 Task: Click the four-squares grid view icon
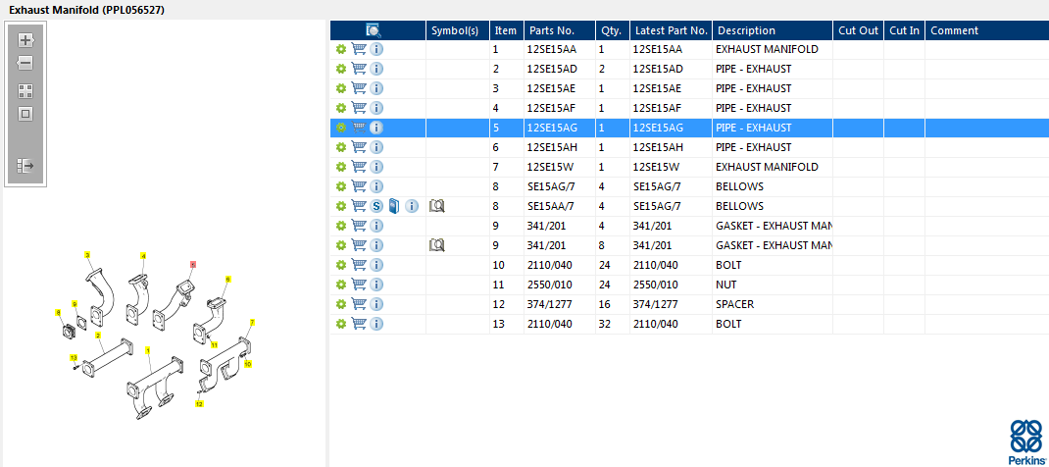tap(25, 90)
